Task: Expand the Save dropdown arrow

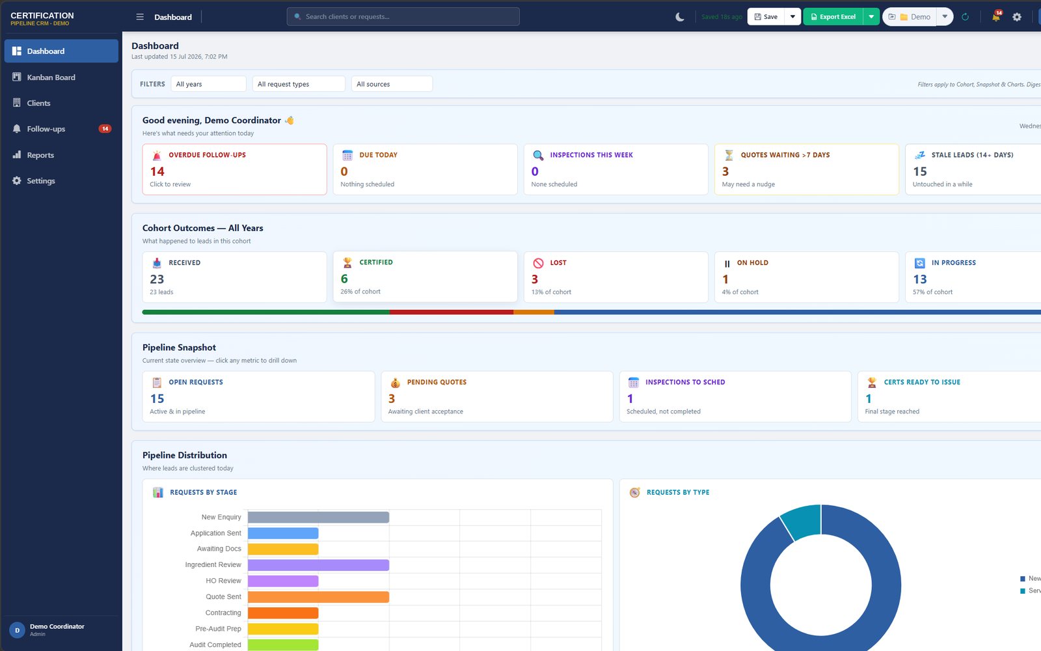Action: pyautogui.click(x=792, y=17)
